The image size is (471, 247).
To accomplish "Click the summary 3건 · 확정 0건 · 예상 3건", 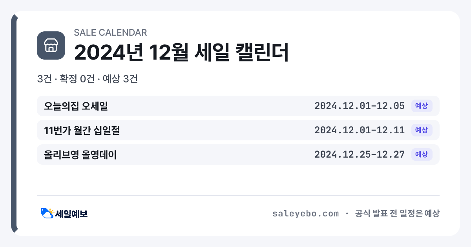I will [x=87, y=79].
